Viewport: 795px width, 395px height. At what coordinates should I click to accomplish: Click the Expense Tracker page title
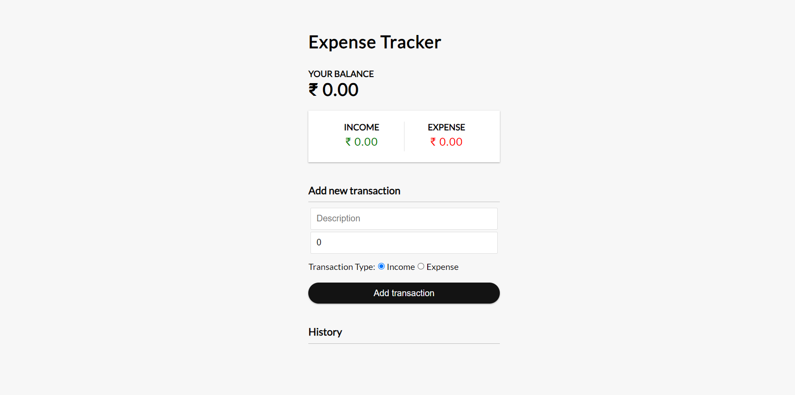375,42
